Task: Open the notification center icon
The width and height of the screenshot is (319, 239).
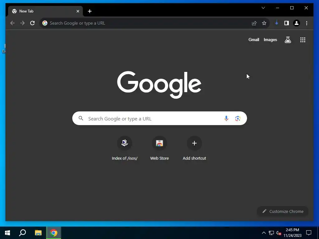Action: coord(309,233)
